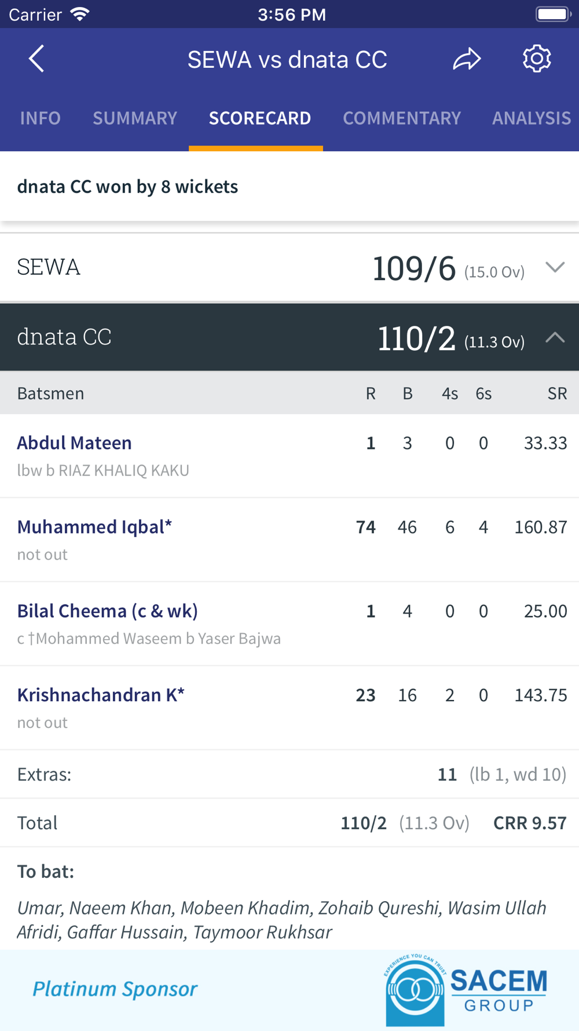Open Muhammed Iqbal player profile

[x=94, y=527]
